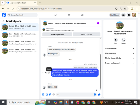
Task: Expand Media, files and links section
Action: (x=120, y=58)
